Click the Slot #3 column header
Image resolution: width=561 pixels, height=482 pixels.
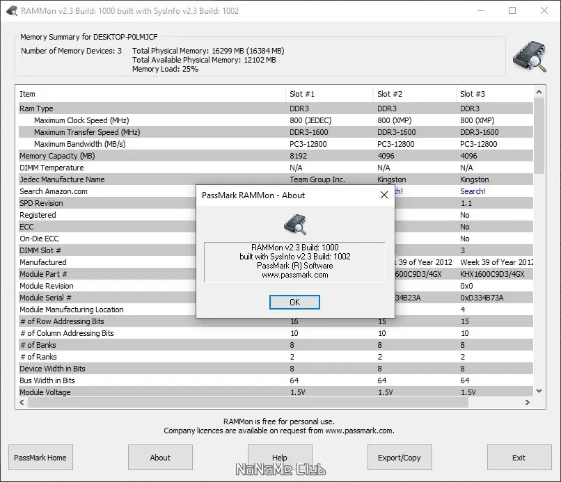click(x=494, y=94)
